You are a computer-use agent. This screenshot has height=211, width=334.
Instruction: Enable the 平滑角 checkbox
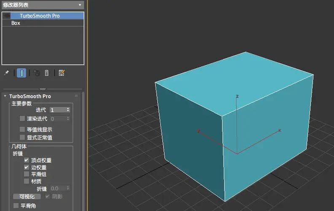[16, 206]
